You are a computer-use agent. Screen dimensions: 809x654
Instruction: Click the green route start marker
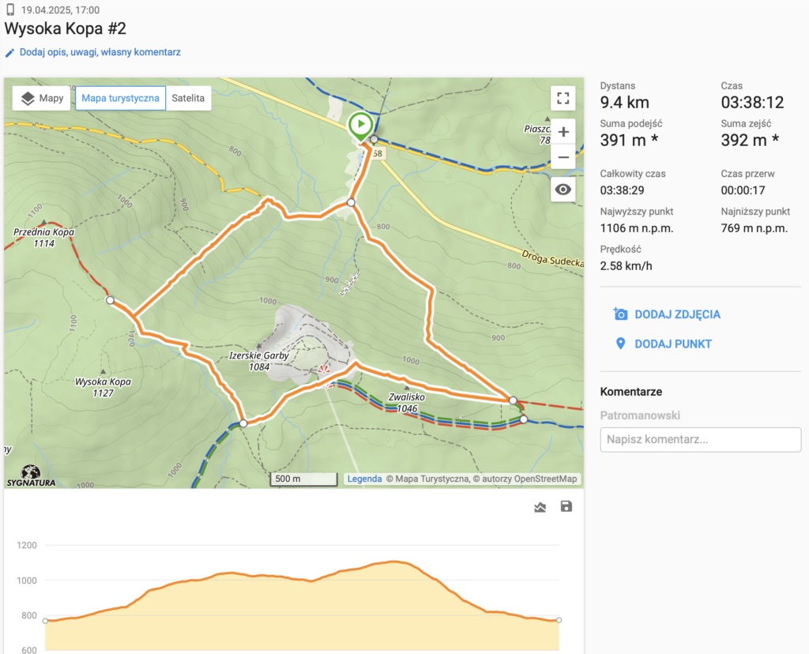(360, 126)
